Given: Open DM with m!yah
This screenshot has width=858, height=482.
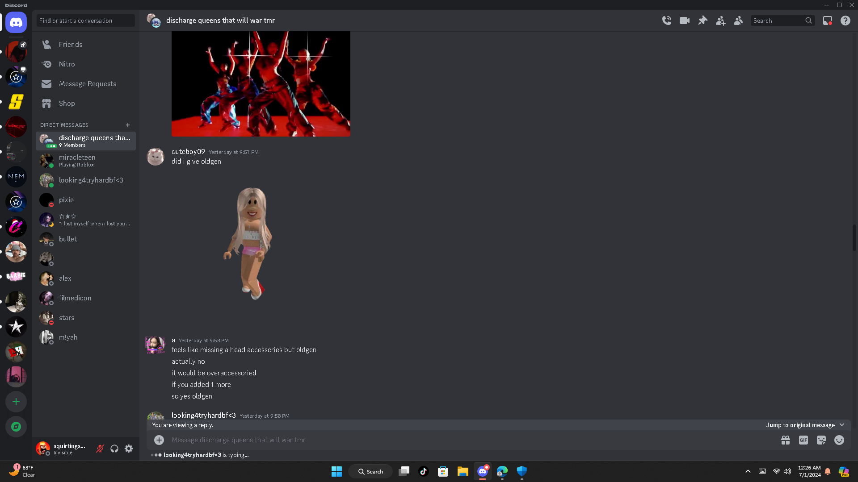Looking at the screenshot, I should [85, 337].
